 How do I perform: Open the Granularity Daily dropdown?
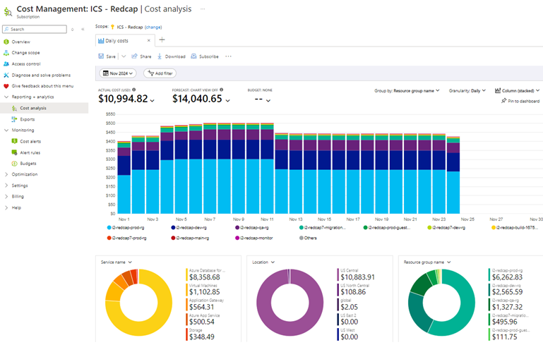[x=467, y=91]
